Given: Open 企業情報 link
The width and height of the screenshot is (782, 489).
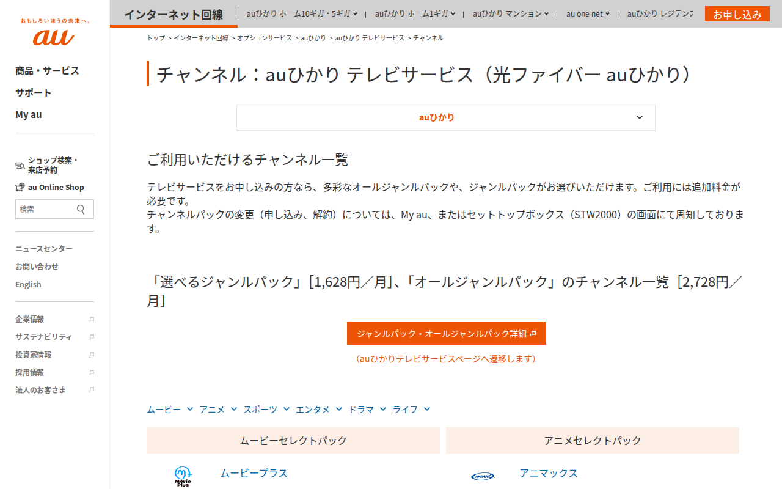Looking at the screenshot, I should [29, 319].
